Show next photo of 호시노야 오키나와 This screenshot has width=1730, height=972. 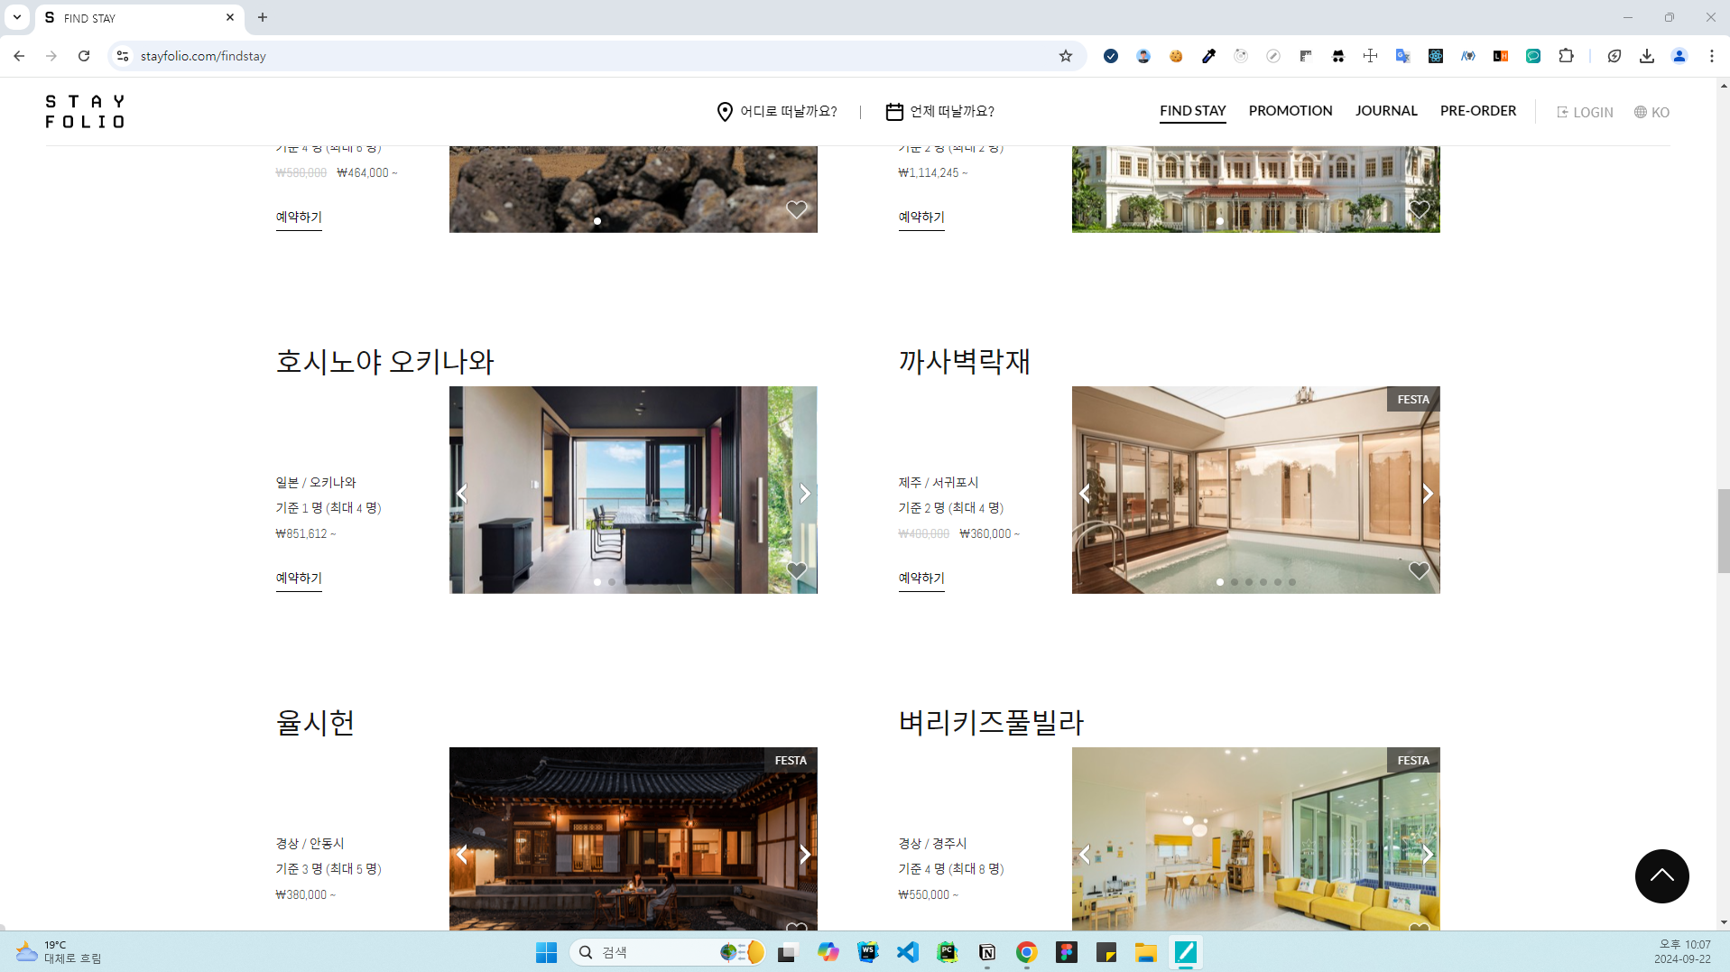[x=804, y=494]
